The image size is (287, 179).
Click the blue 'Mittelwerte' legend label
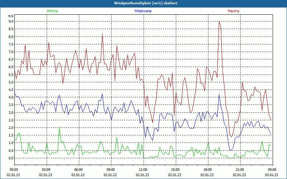click(x=143, y=11)
